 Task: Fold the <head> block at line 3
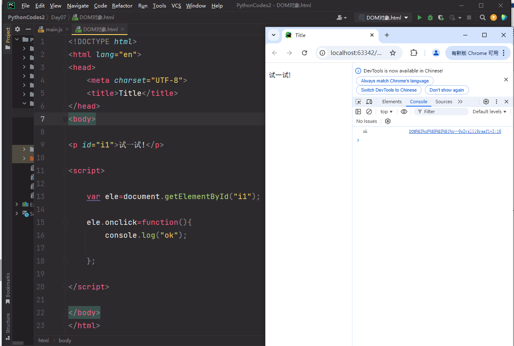[65, 67]
